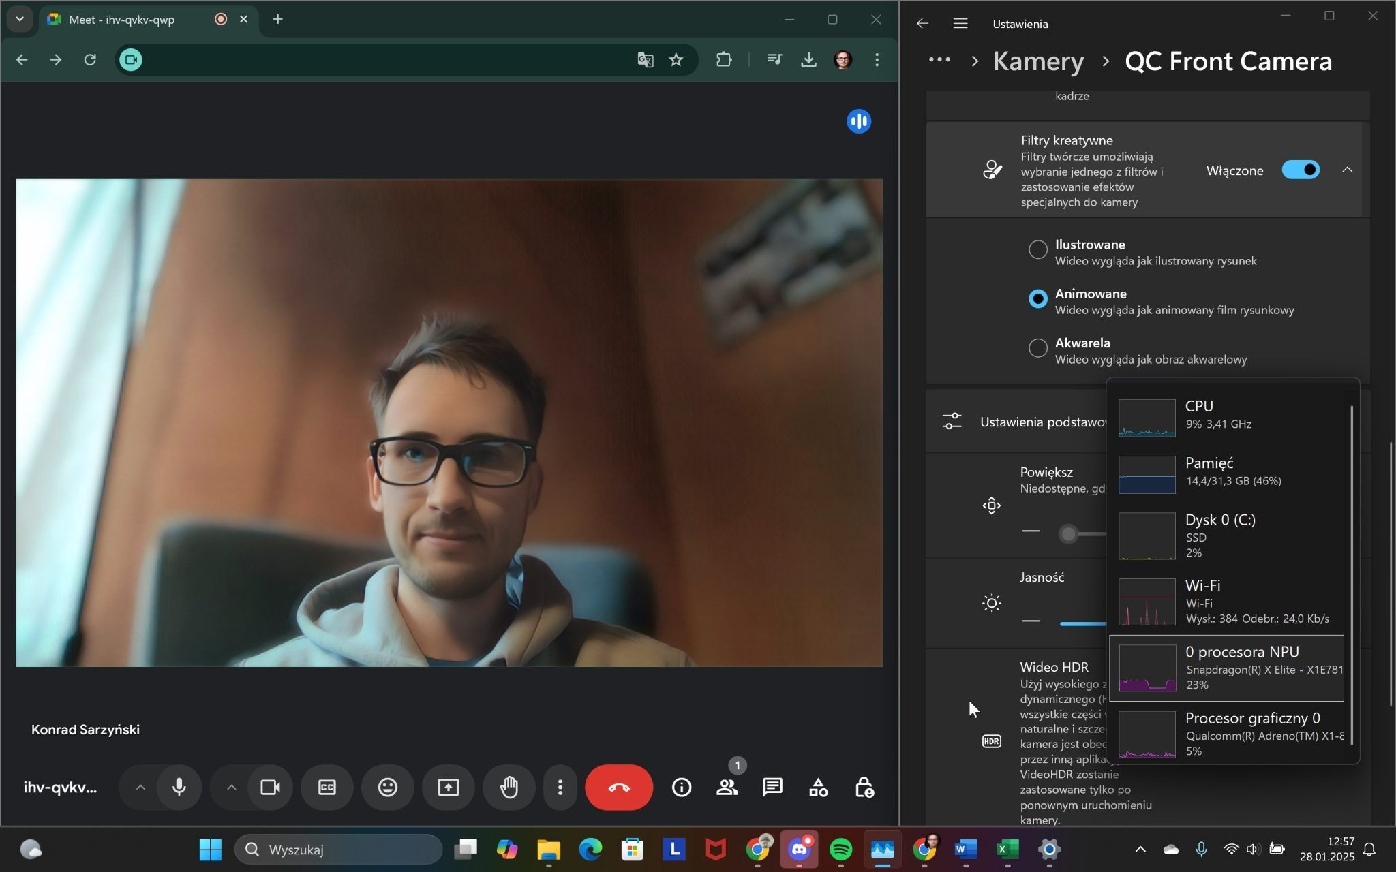Viewport: 1396px width, 872px height.
Task: Click the Powiększ zoom slider handle
Action: coord(1069,533)
